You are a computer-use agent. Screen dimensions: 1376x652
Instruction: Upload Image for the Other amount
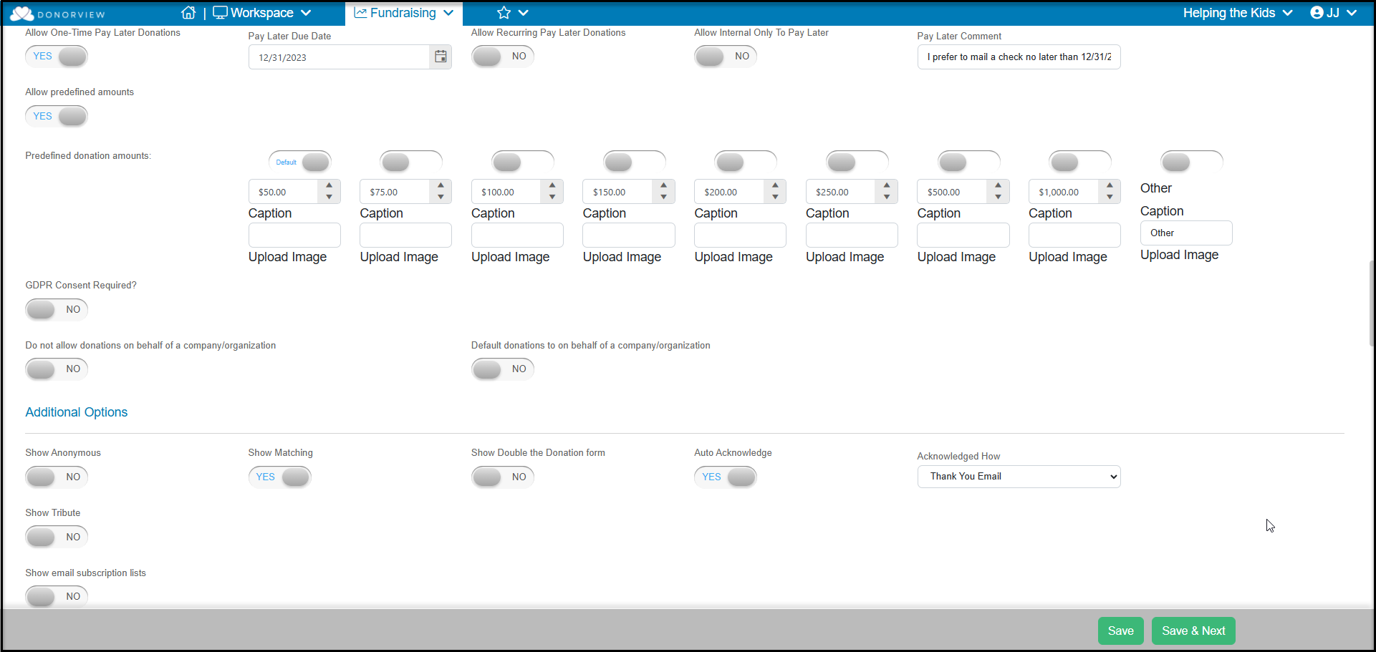(x=1179, y=255)
